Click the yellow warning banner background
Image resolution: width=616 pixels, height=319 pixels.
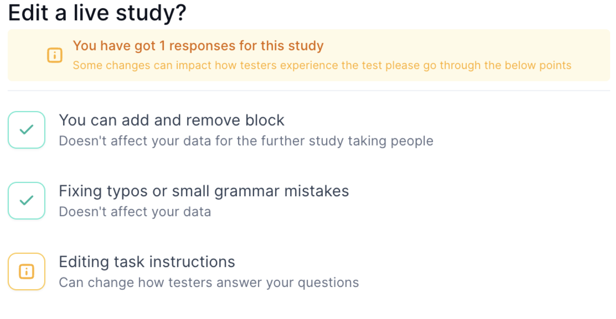tap(309, 55)
